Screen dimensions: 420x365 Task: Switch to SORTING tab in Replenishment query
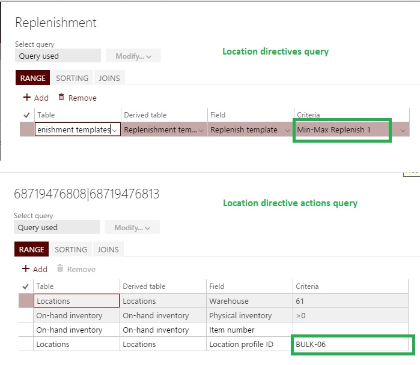pos(72,79)
